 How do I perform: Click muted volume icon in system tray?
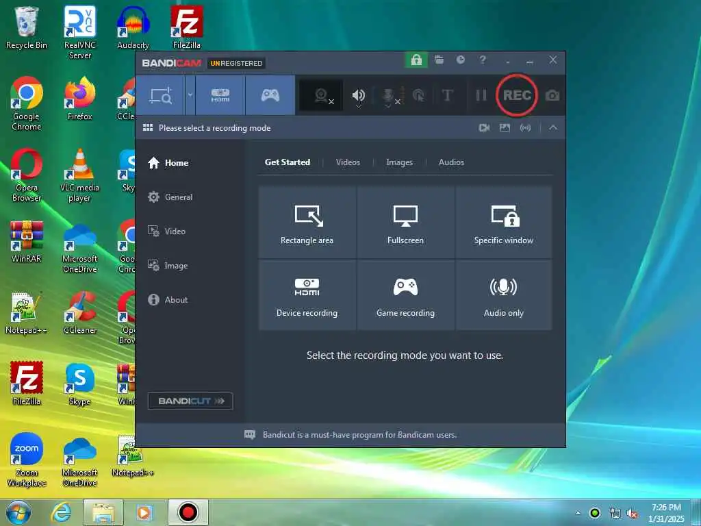(632, 514)
